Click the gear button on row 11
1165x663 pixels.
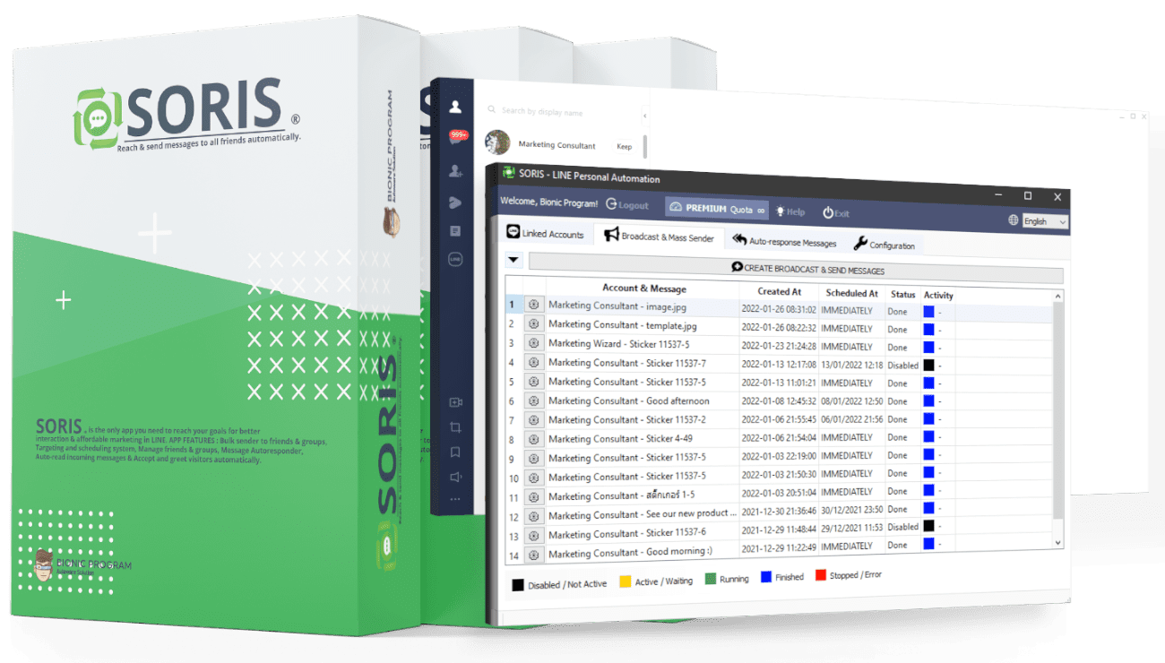534,496
